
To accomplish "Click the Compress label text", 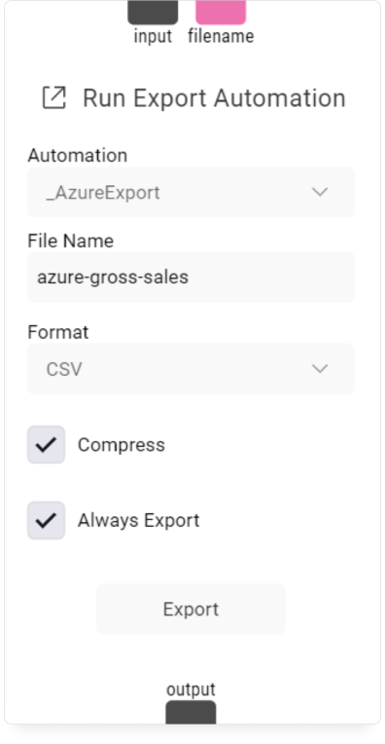I will (x=122, y=445).
